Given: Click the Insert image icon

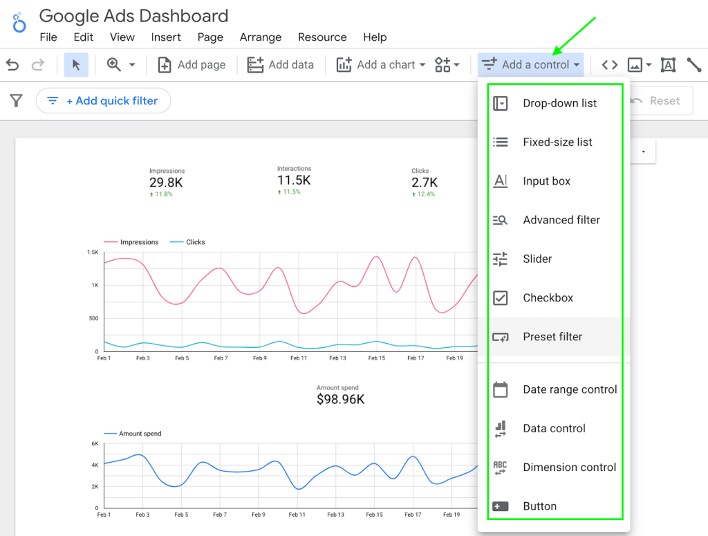Looking at the screenshot, I should tap(635, 65).
